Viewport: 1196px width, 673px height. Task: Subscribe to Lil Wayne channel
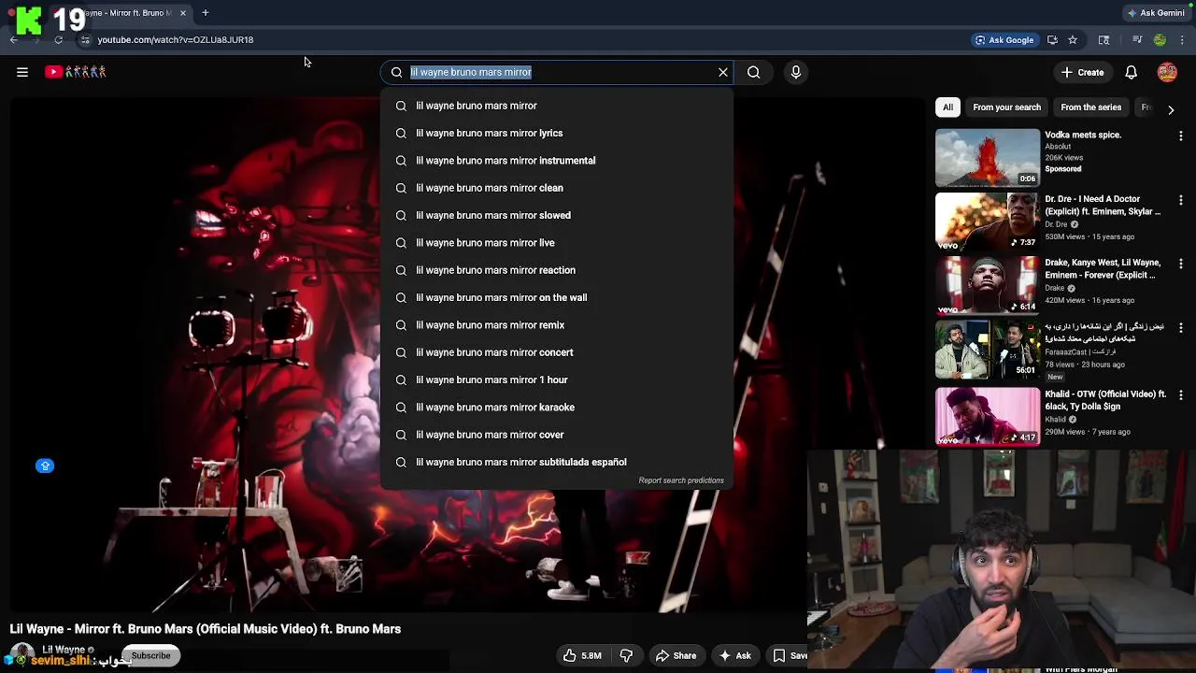click(x=150, y=656)
